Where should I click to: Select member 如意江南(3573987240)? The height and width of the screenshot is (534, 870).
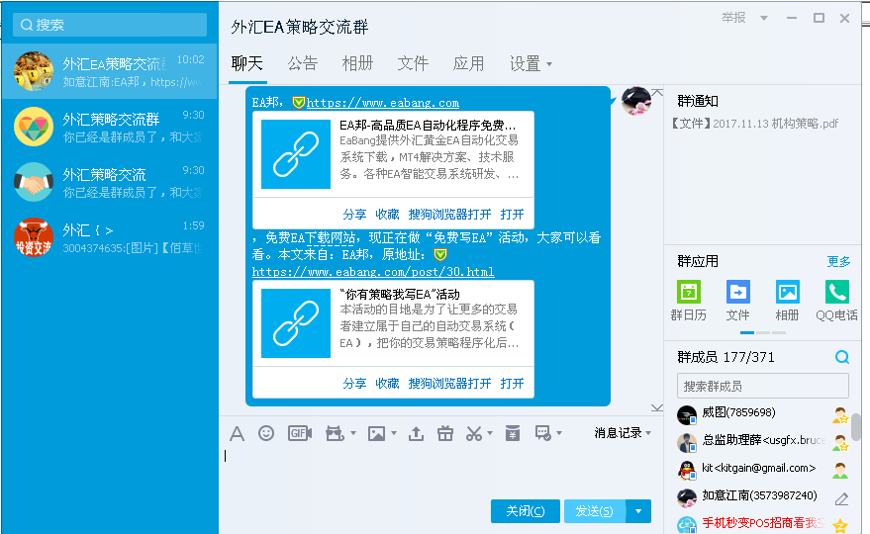click(x=759, y=495)
